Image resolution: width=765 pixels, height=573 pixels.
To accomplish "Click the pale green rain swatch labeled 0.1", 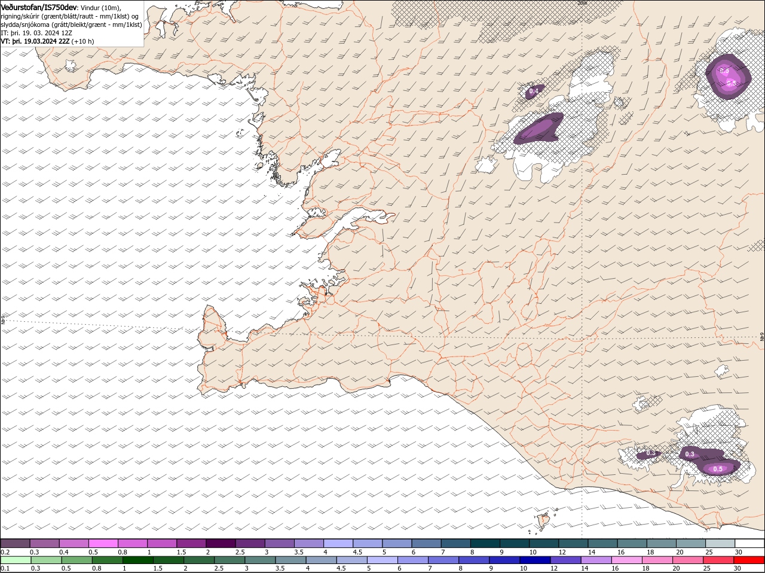I will tap(16, 560).
